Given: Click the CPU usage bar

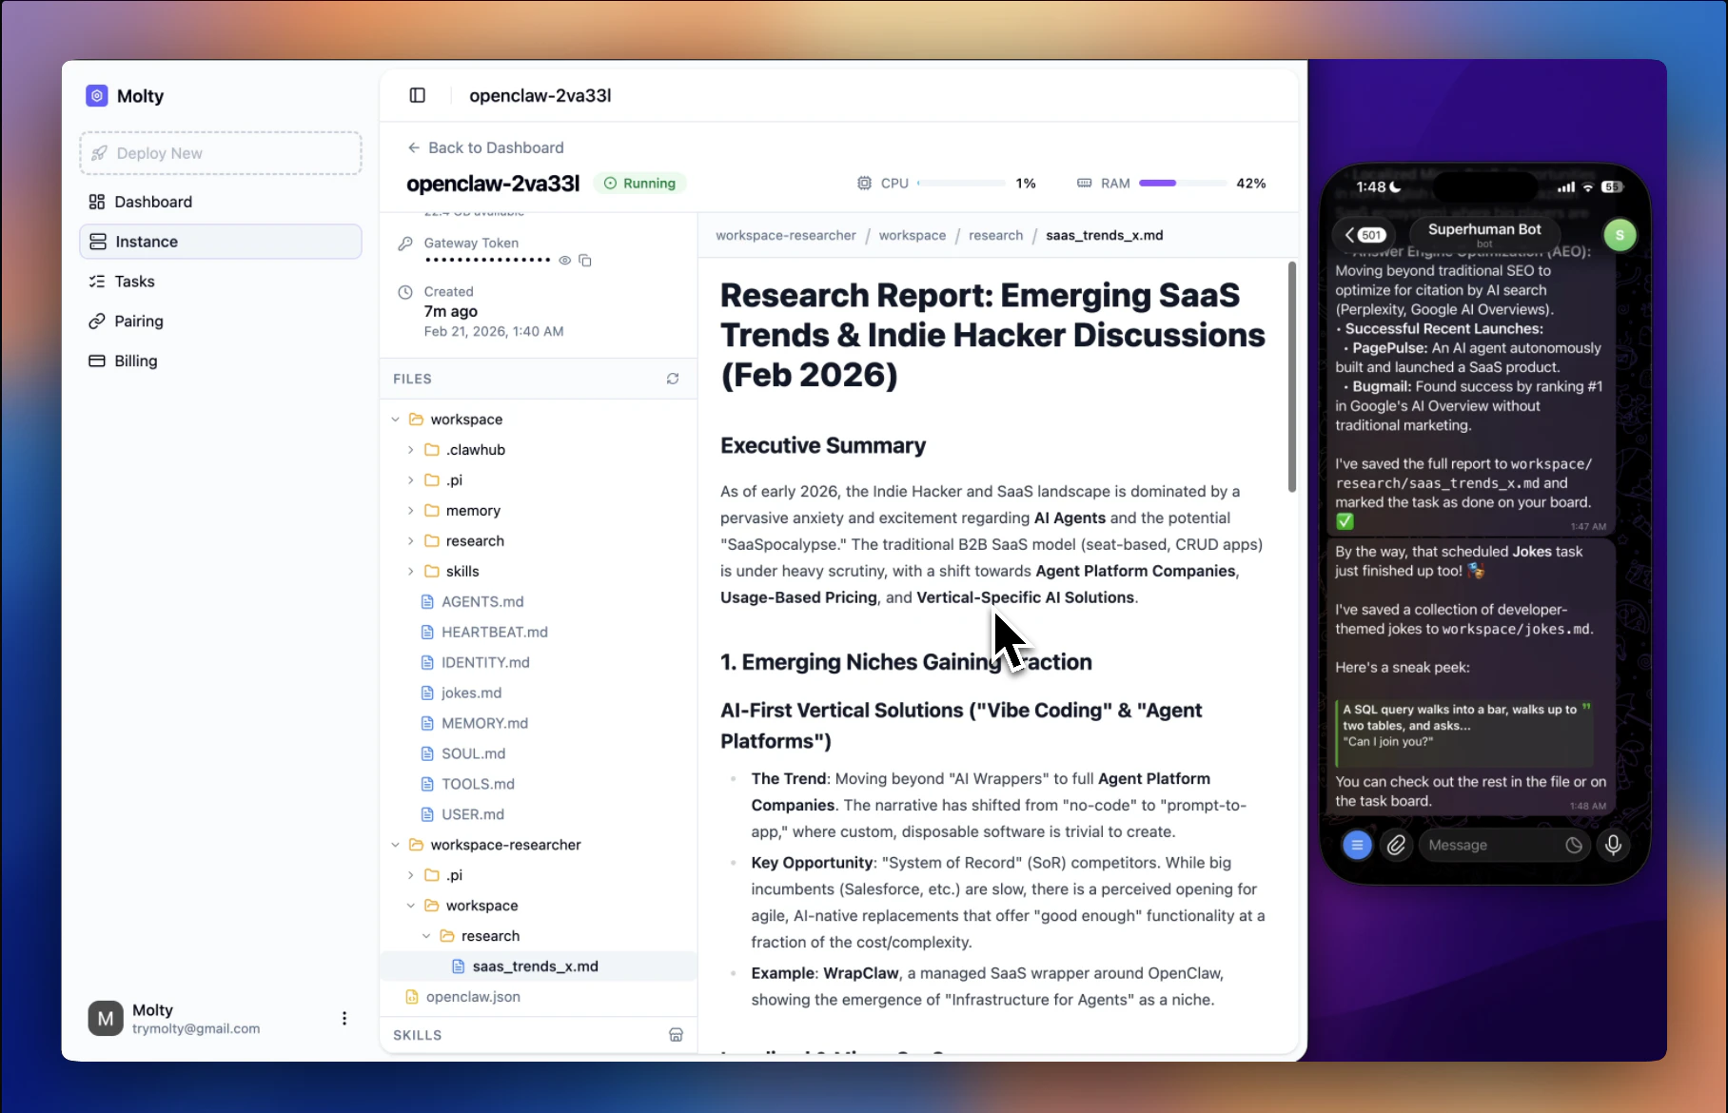Looking at the screenshot, I should 961,183.
